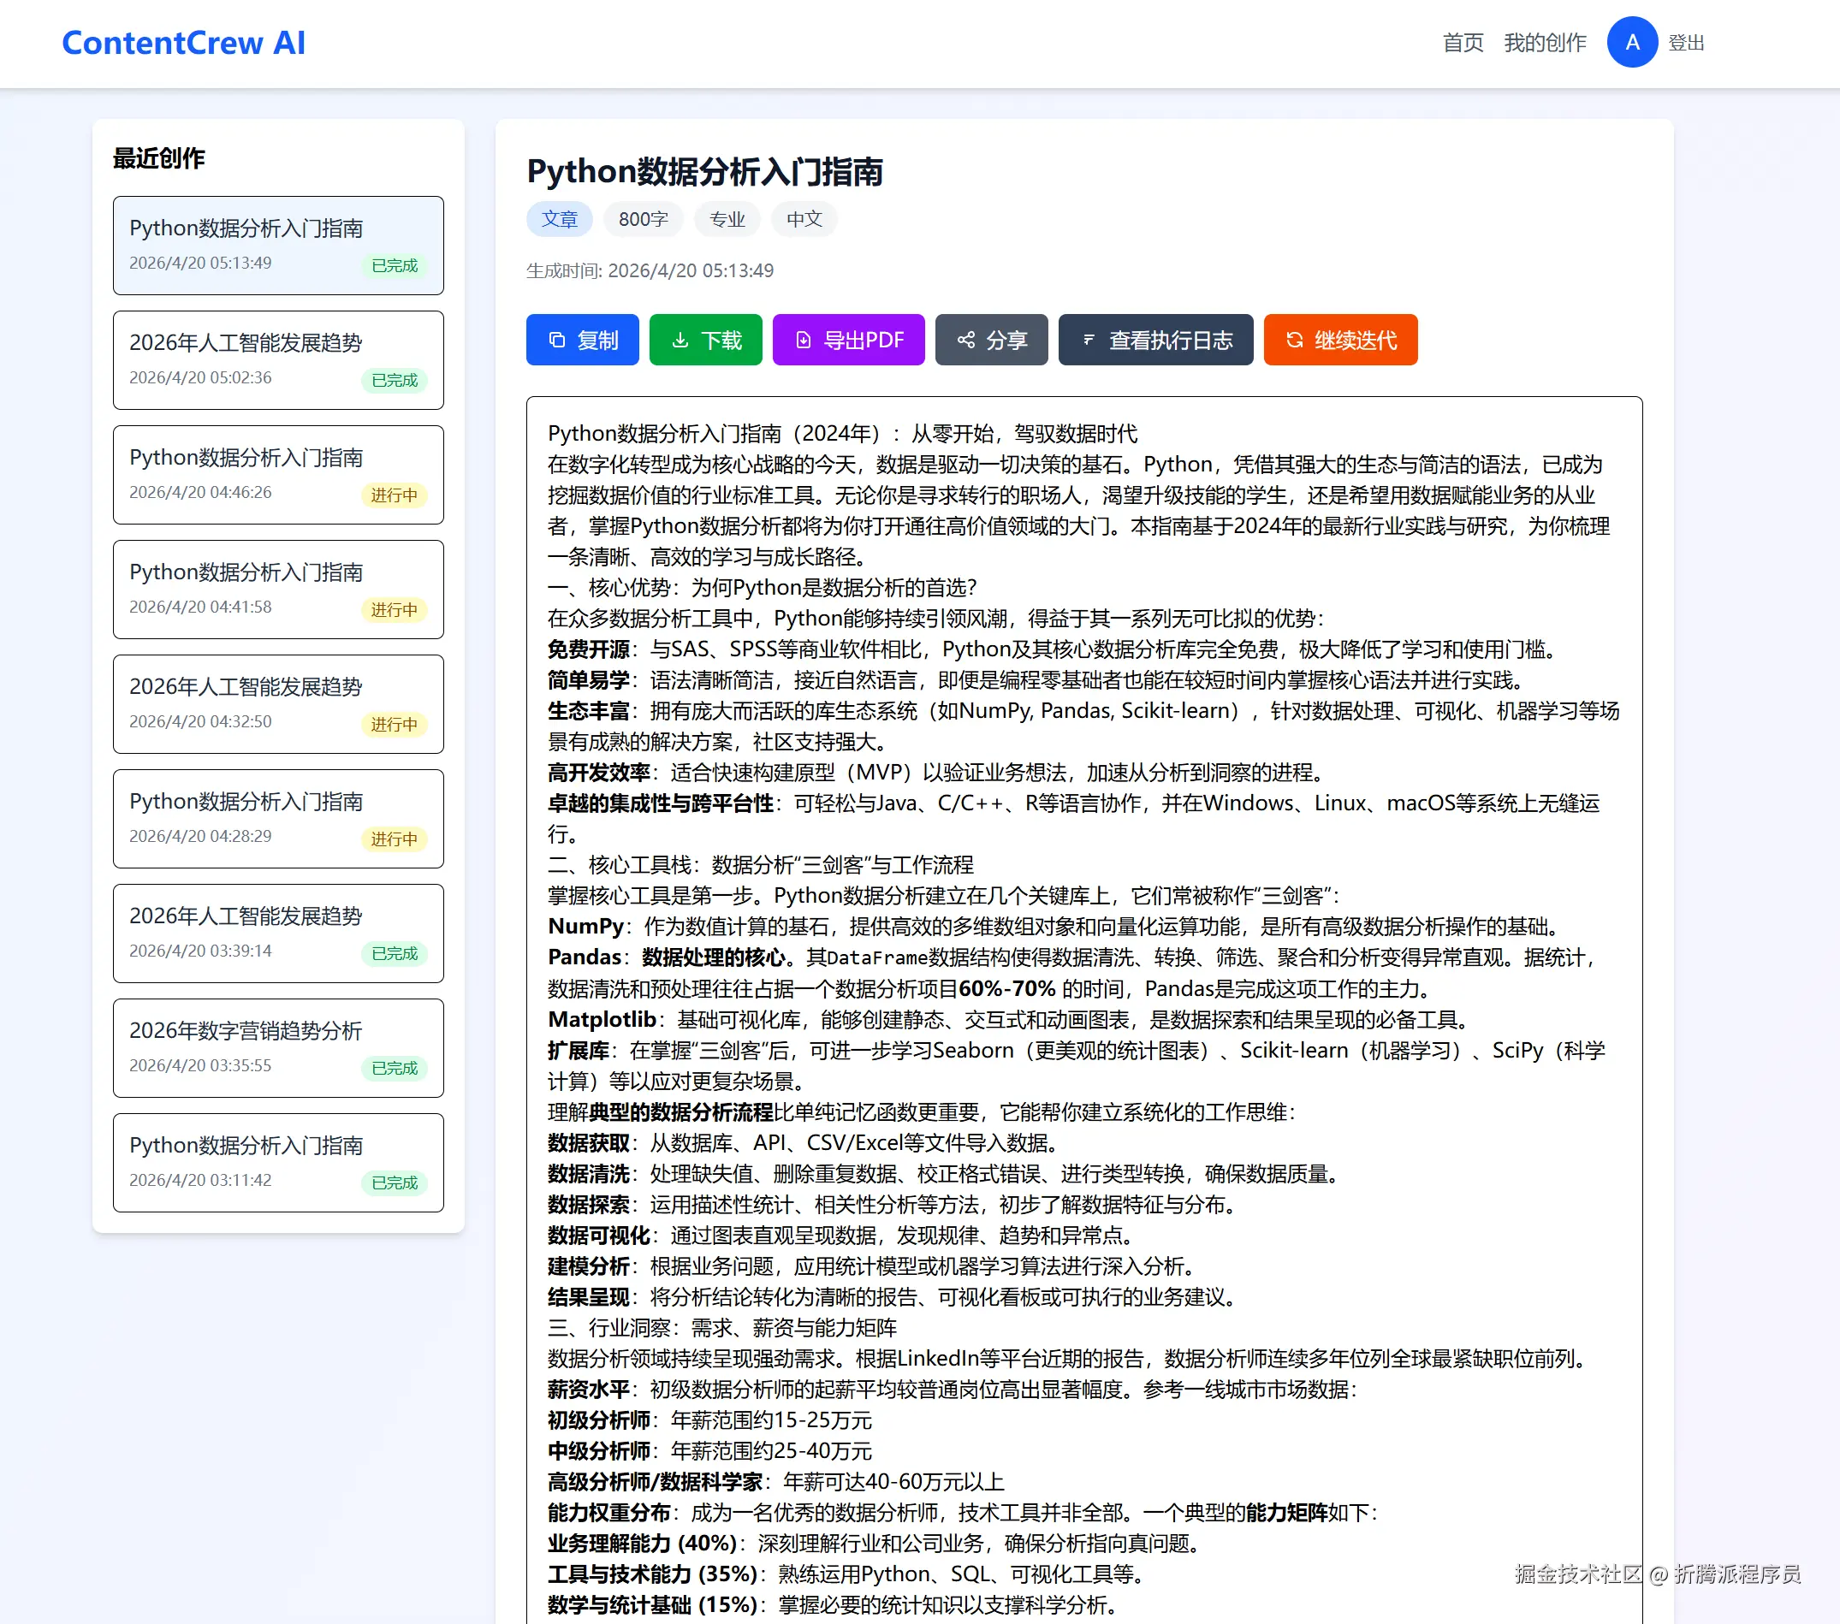Click the download icon on 下载 button
Viewport: 1840px width, 1624px height.
pyautogui.click(x=680, y=340)
